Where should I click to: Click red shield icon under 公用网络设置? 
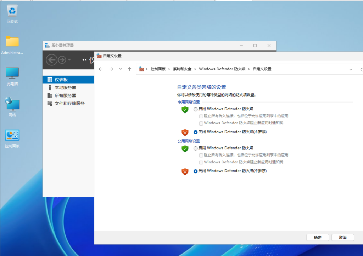pos(185,171)
